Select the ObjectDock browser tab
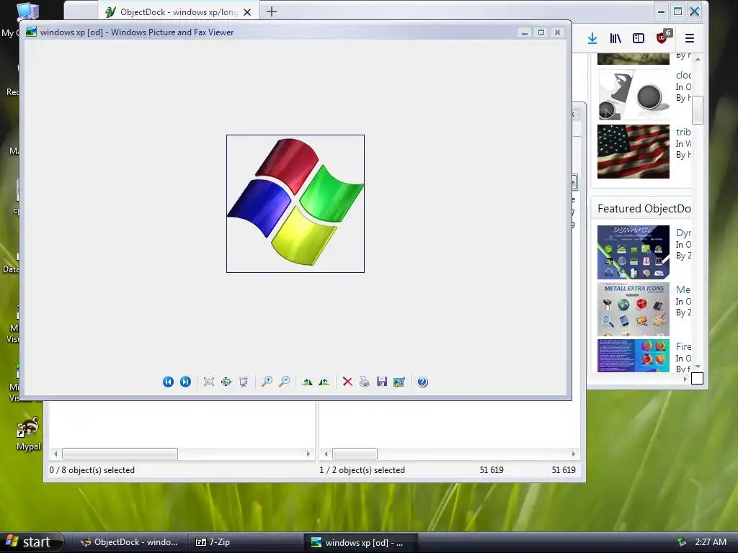Screen dimensions: 738x553 [179, 12]
